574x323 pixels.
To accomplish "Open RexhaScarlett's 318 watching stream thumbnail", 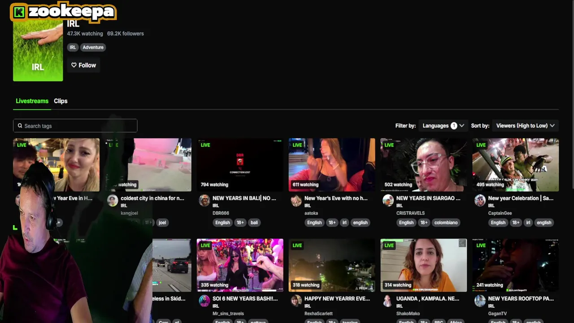I will (332, 265).
